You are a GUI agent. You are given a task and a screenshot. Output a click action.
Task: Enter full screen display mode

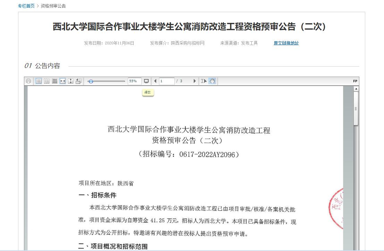tap(146, 81)
